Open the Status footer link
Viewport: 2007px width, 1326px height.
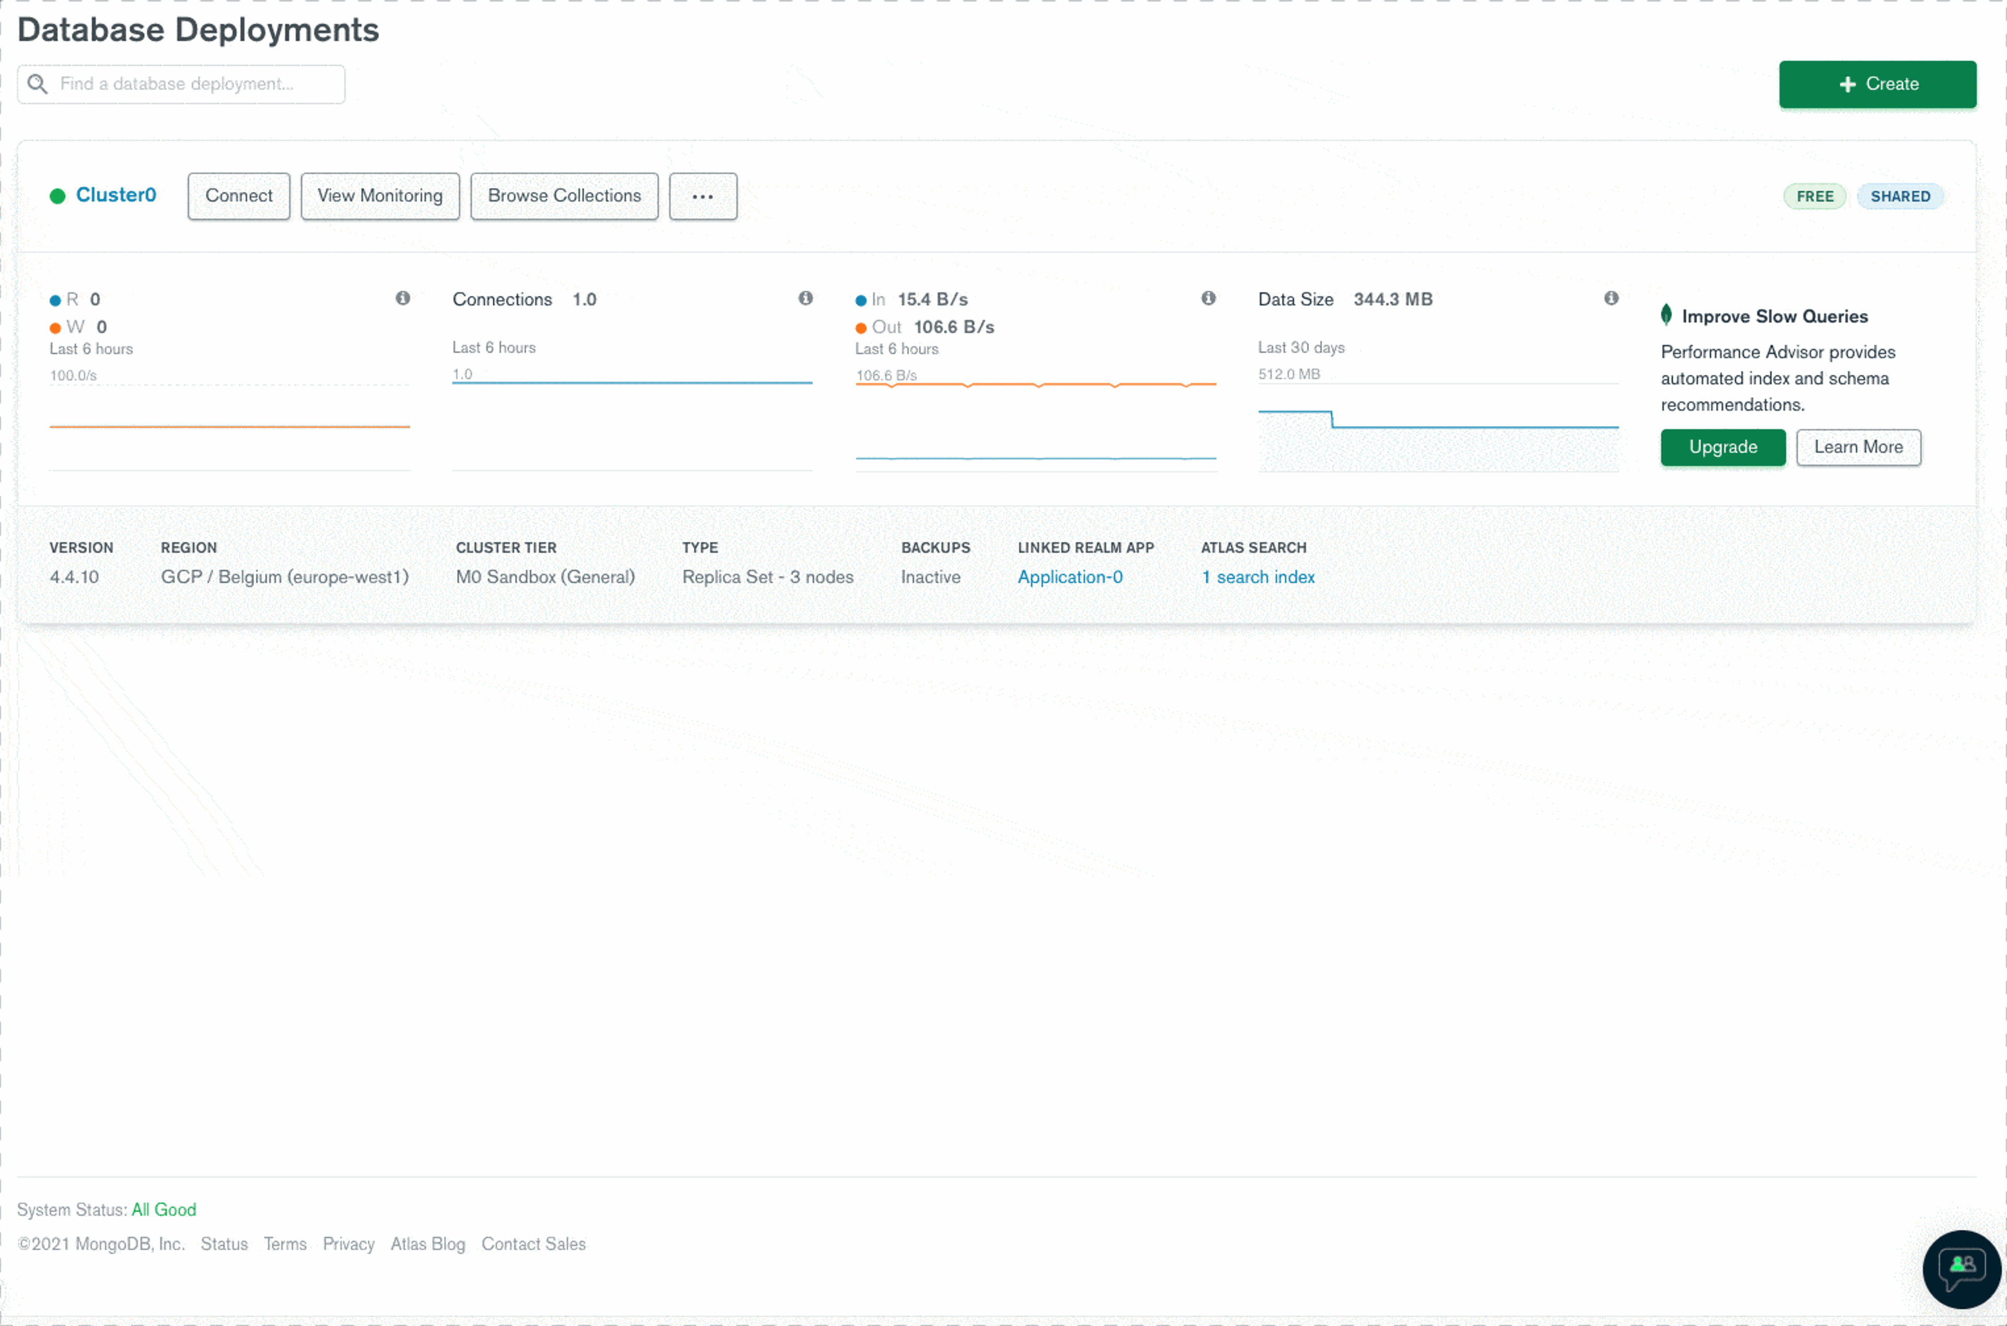[224, 1245]
